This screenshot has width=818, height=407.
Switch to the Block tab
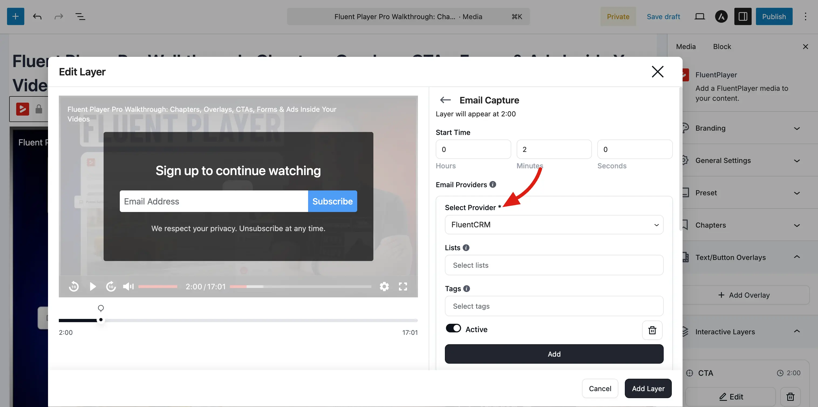tap(722, 47)
